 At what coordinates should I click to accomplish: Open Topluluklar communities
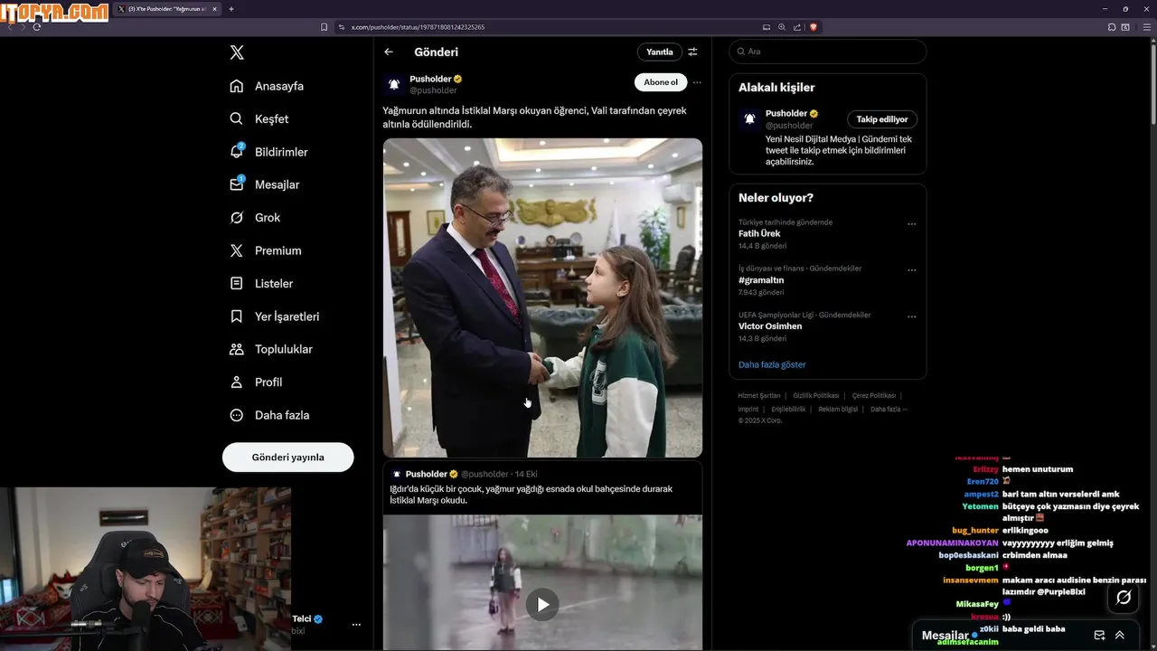270,349
